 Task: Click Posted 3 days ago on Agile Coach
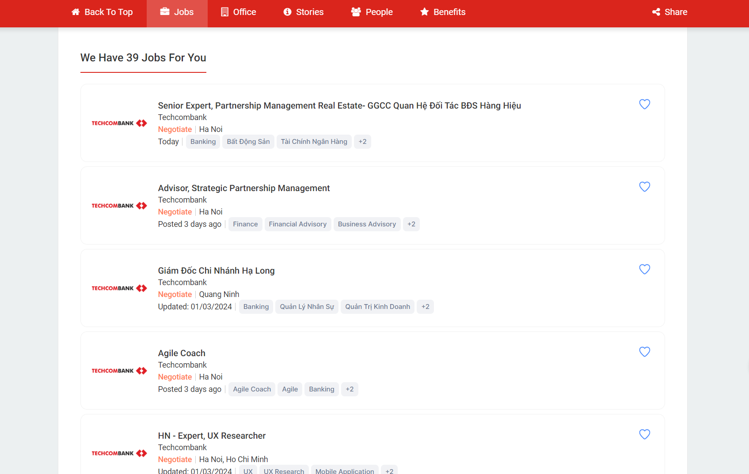pos(190,389)
